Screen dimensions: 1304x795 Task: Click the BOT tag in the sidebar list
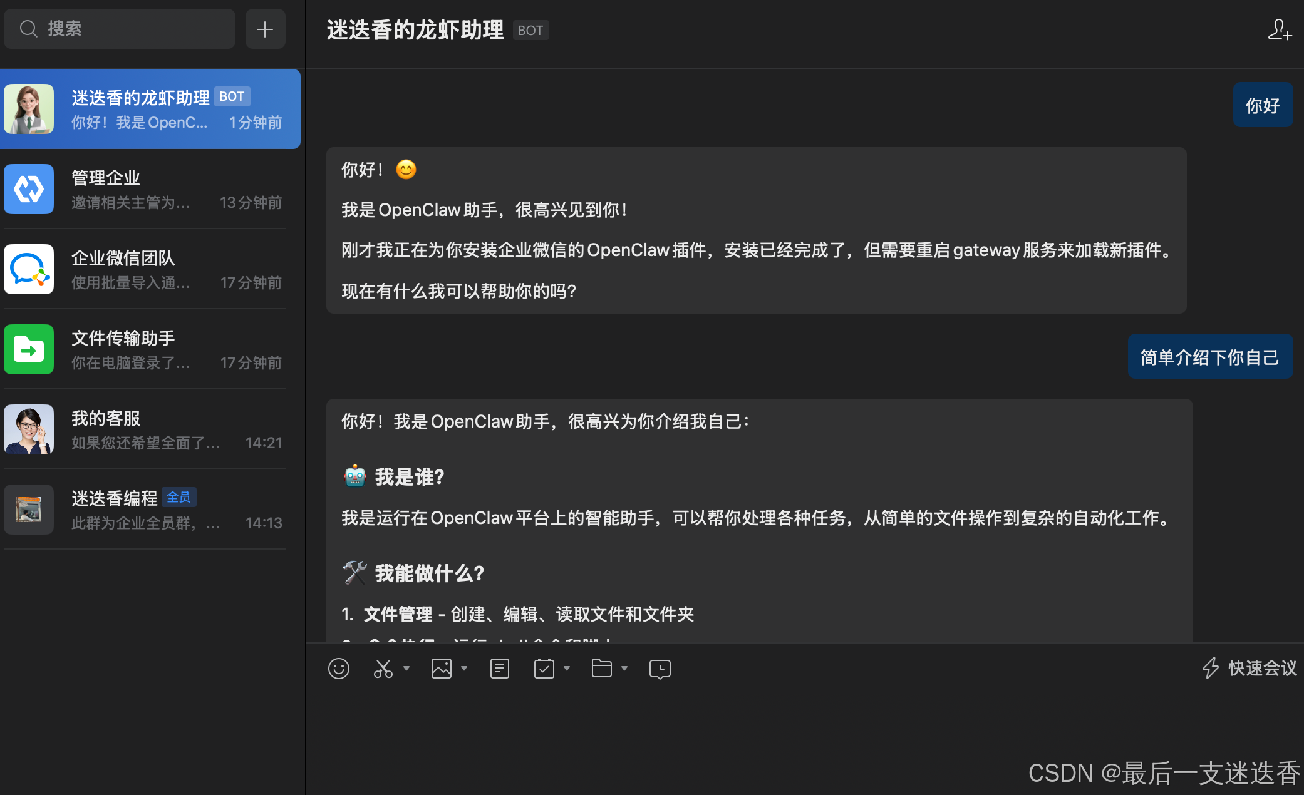pos(232,96)
